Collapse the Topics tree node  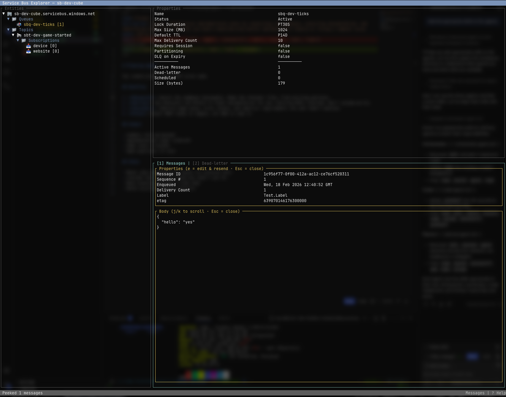[8, 30]
